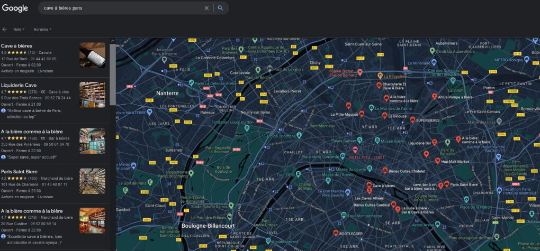Go back with the left arrow
The width and height of the screenshot is (540, 251).
(4, 30)
